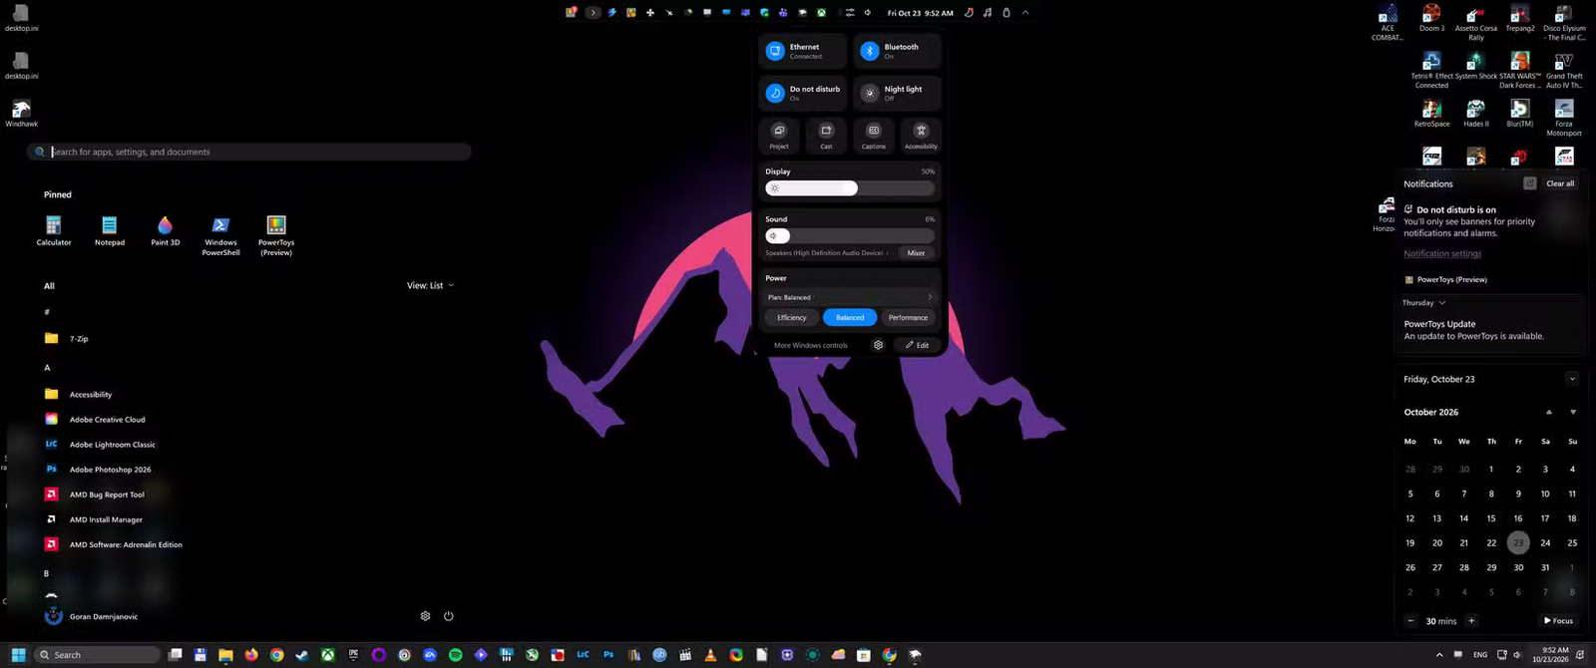Open Spotify from the taskbar
Viewport: 1596px width, 668px height.
(x=455, y=655)
